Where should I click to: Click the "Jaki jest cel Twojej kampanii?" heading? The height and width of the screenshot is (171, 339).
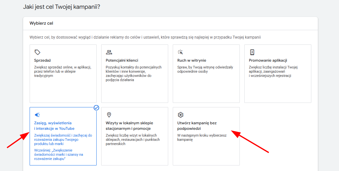61,7
